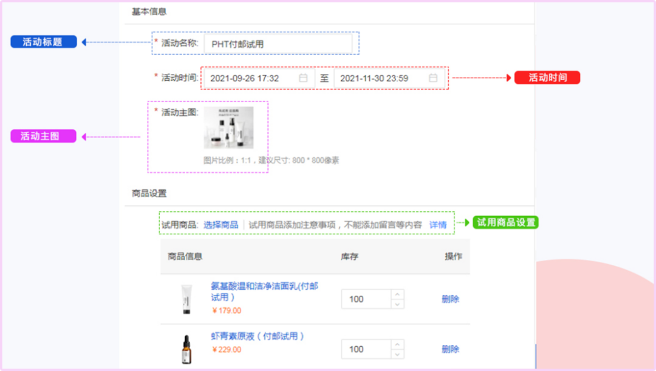Click the 选择商品 link
Viewport: 656px width, 371px height.
point(221,225)
